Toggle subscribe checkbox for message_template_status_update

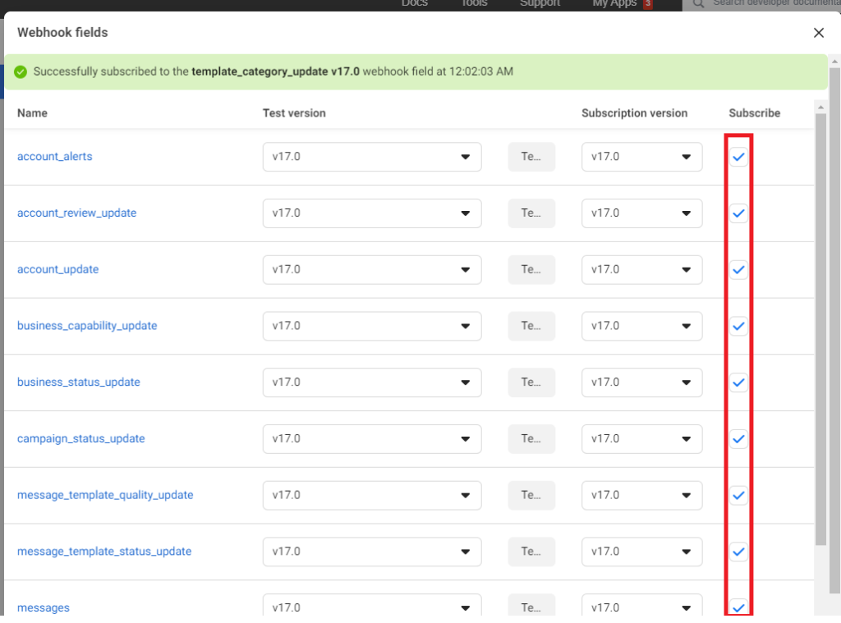(738, 552)
